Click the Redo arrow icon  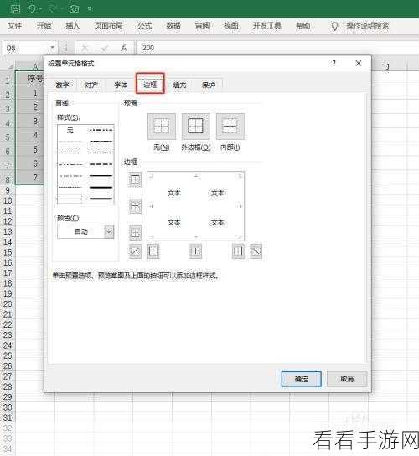coord(52,8)
